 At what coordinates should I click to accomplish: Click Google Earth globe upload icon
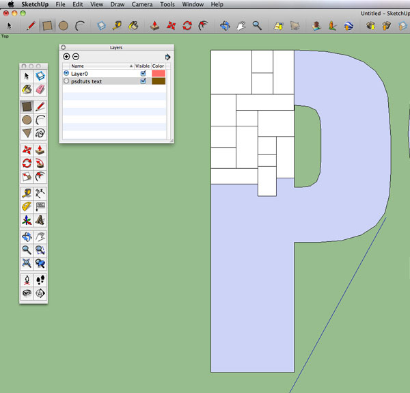point(348,25)
